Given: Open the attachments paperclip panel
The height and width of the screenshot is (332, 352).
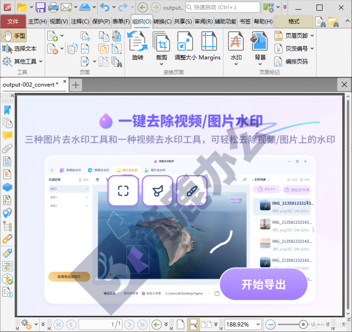Looking at the screenshot, I should 7,148.
